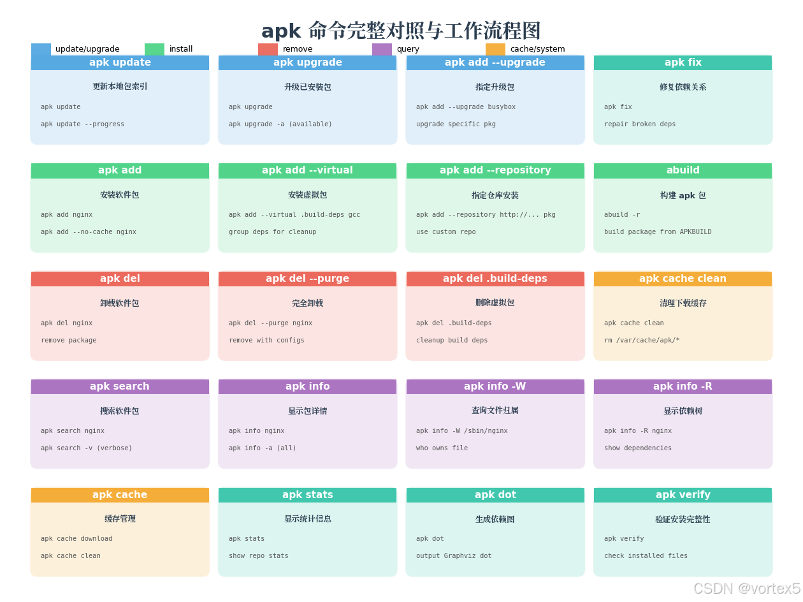Click the "install" legend label
The image size is (803, 602).
[181, 49]
